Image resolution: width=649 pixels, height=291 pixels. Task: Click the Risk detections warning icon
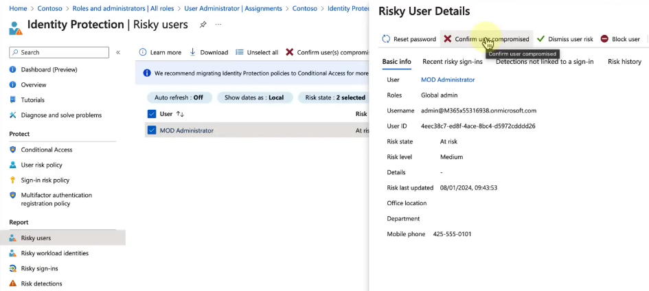pos(13,283)
